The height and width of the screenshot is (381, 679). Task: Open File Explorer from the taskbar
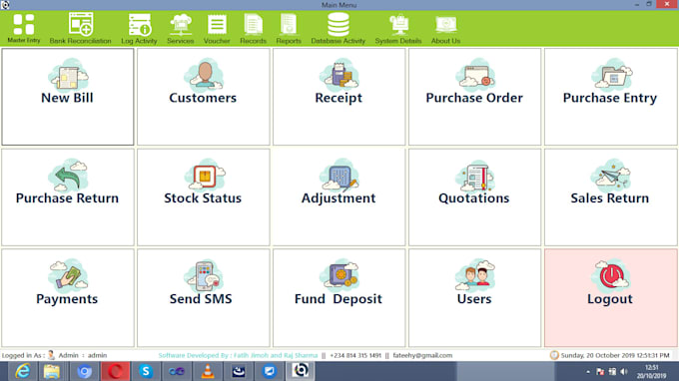pyautogui.click(x=52, y=371)
